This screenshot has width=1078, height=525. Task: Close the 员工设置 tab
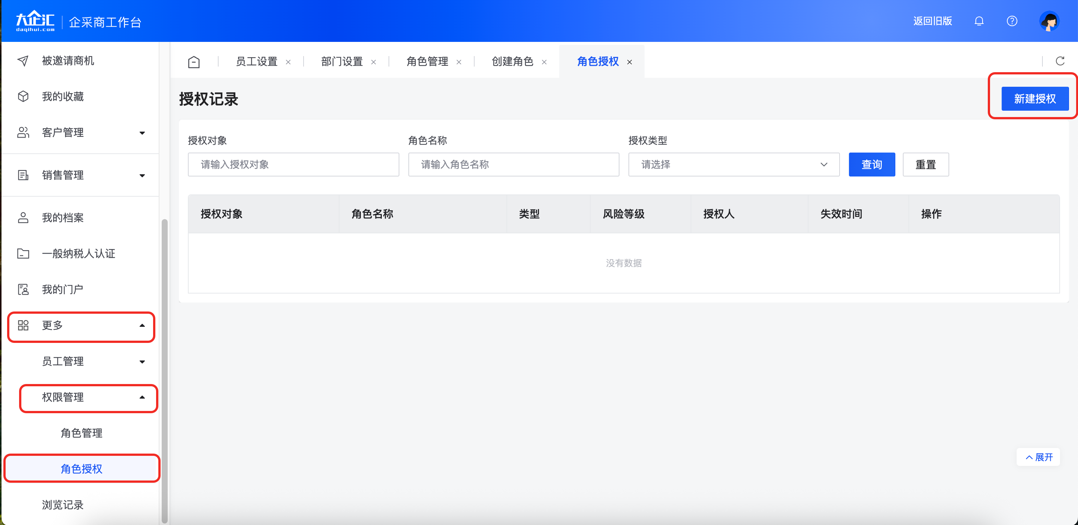[288, 62]
